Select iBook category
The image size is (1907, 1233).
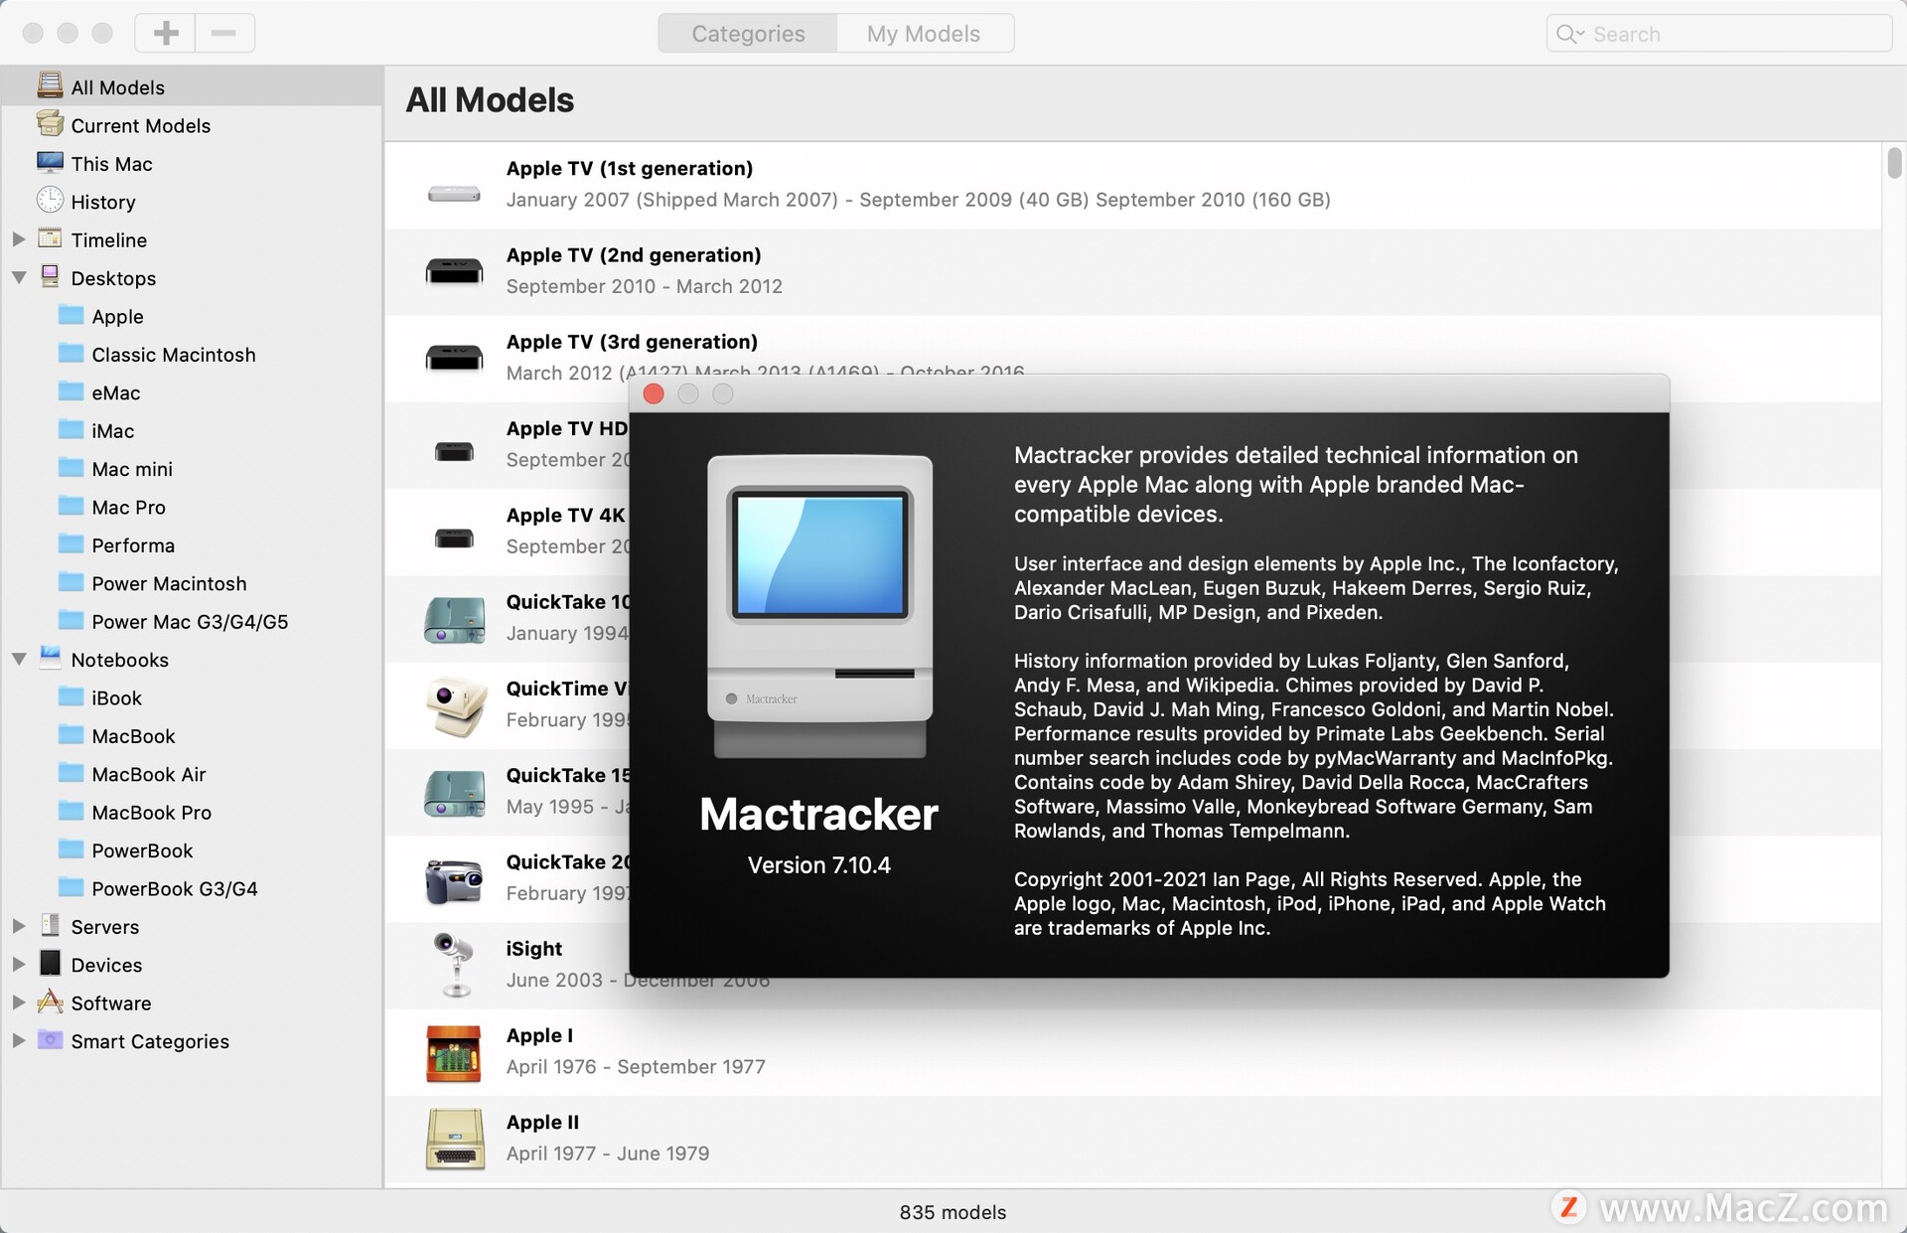116,697
